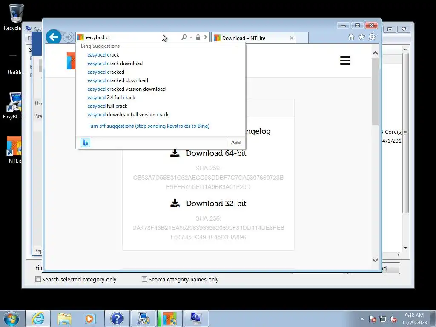The height and width of the screenshot is (327, 436).
Task: Close the Download – NTLite tab
Action: [291, 38]
